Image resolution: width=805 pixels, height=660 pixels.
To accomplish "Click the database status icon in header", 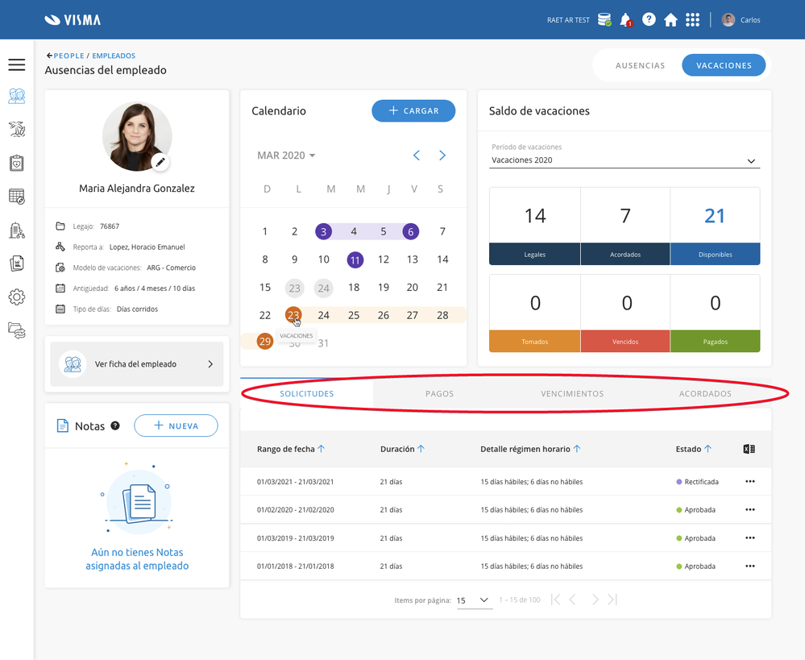I will coord(604,20).
